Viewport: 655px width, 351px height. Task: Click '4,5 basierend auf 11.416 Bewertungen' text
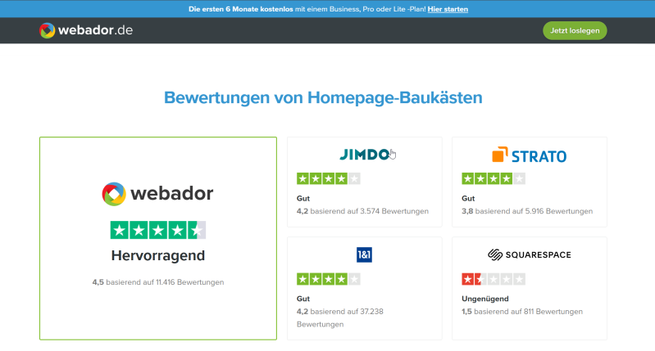click(x=158, y=282)
